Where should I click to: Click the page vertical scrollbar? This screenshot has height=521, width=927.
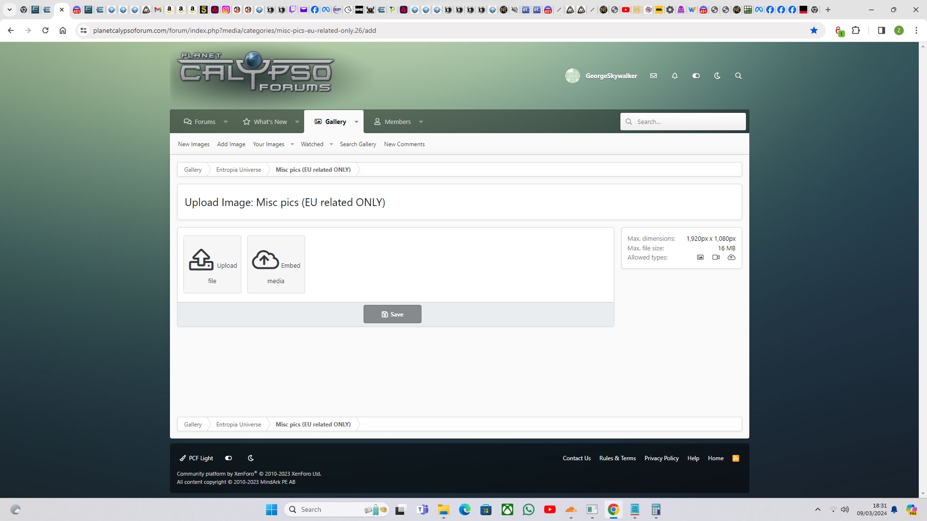click(x=923, y=270)
